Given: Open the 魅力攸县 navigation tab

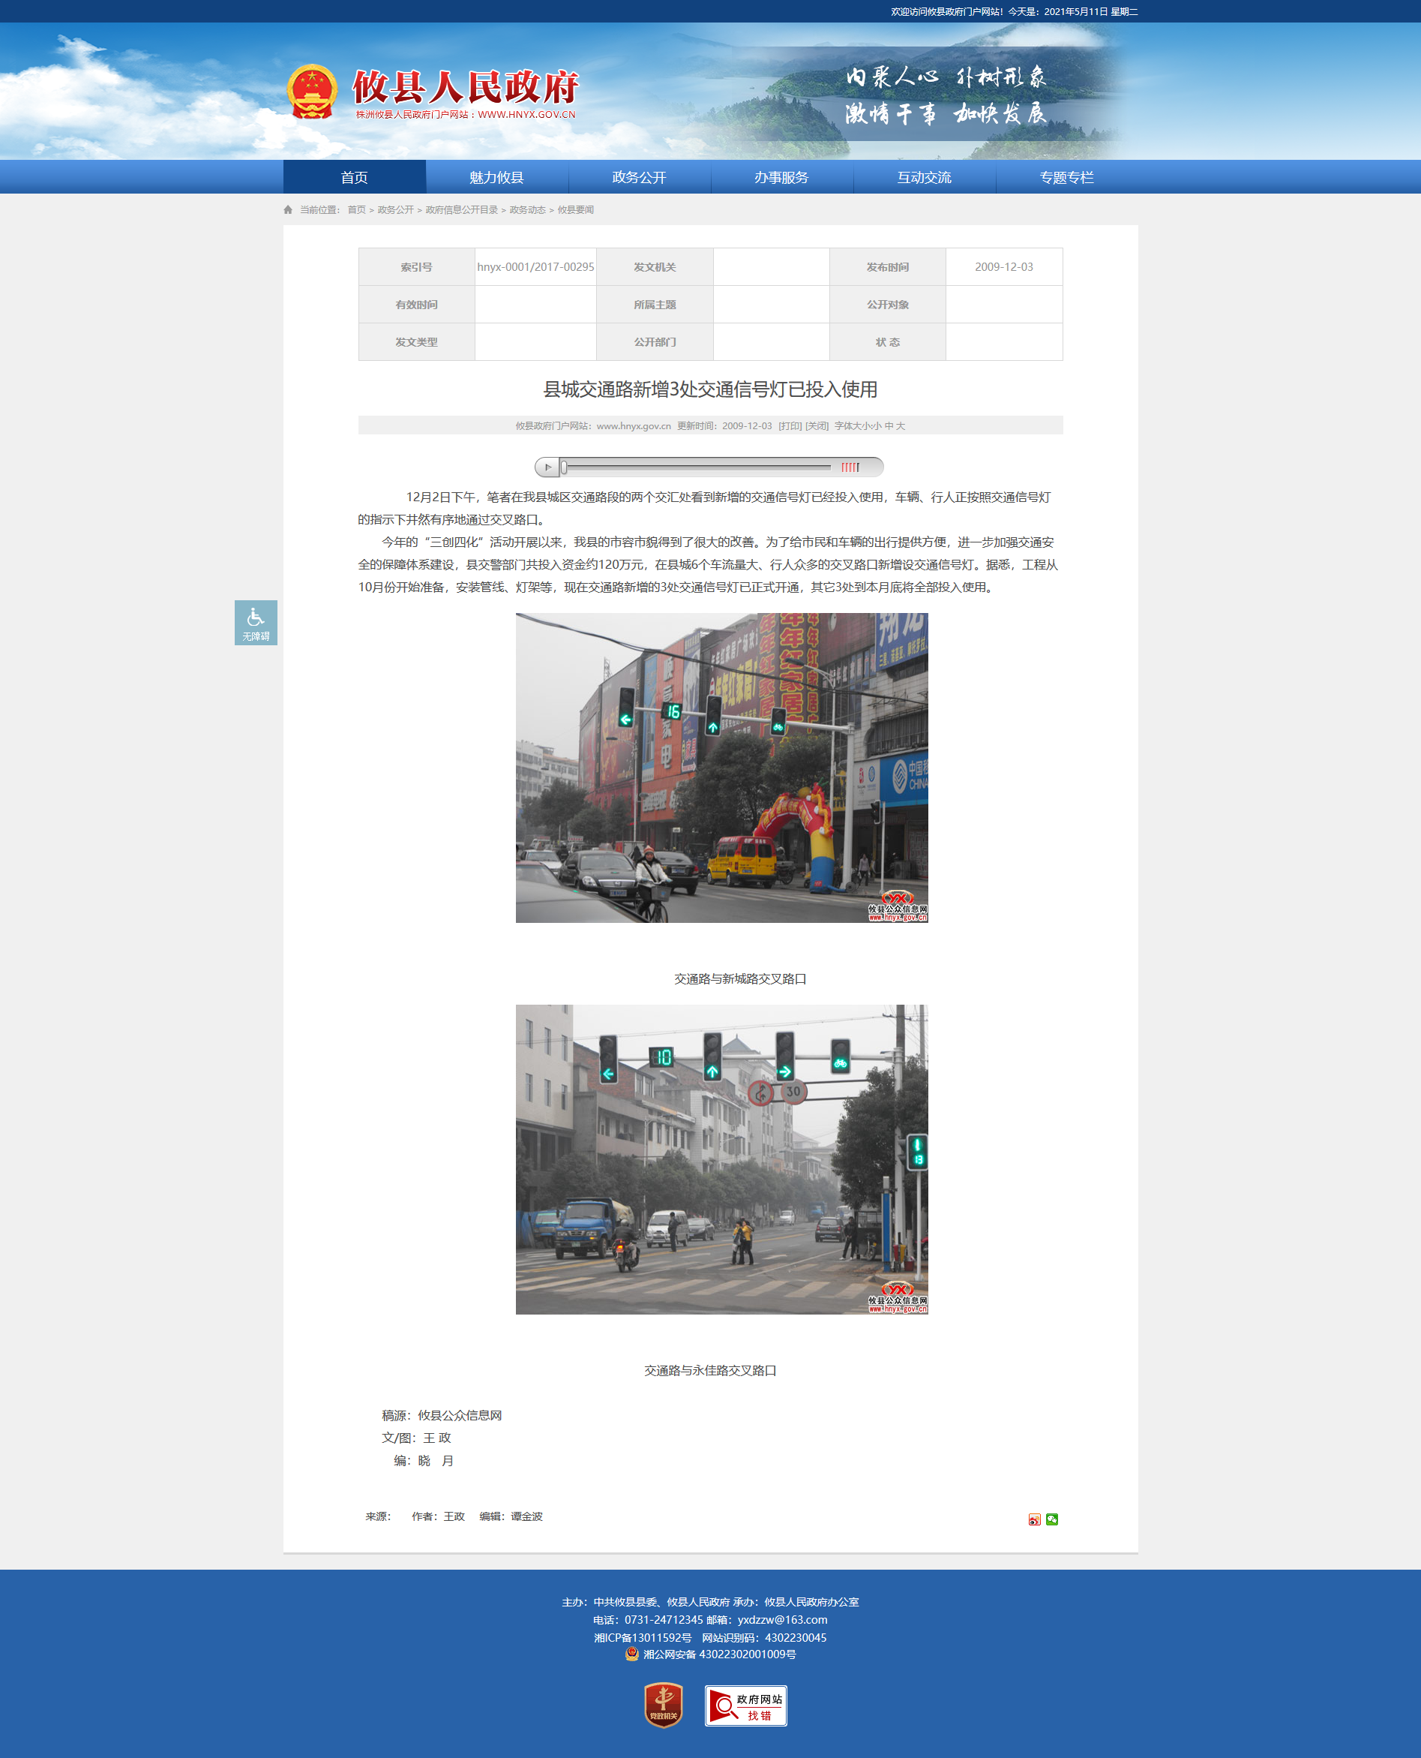Looking at the screenshot, I should coord(496,178).
